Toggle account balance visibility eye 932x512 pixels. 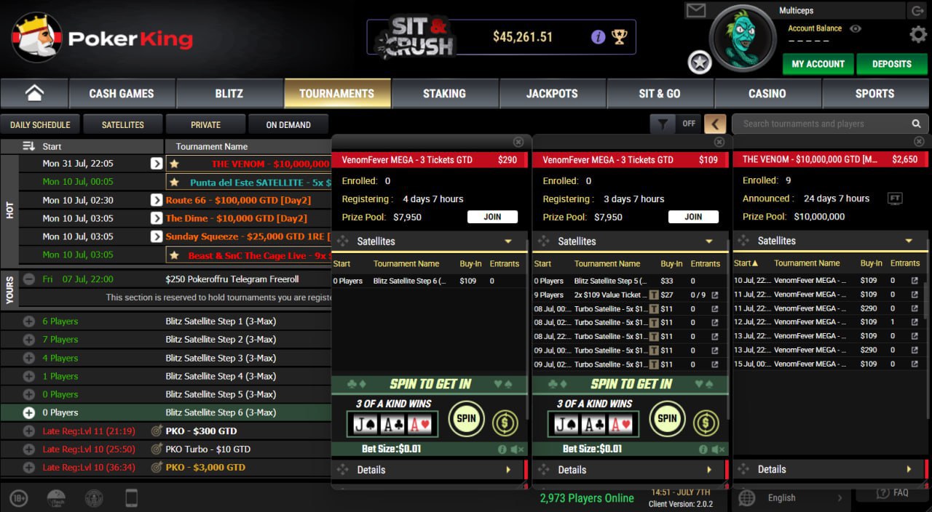point(856,28)
